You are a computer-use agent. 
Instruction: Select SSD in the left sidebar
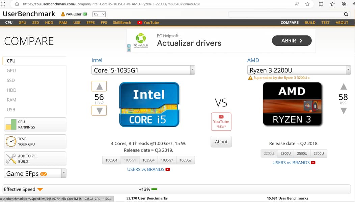coord(11,80)
